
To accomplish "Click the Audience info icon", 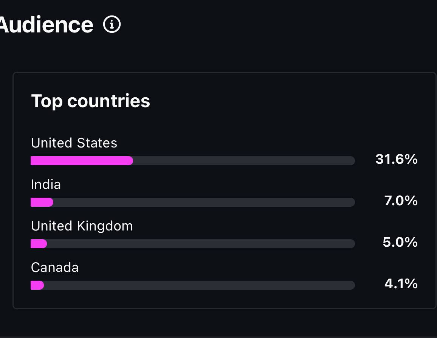I will 112,25.
